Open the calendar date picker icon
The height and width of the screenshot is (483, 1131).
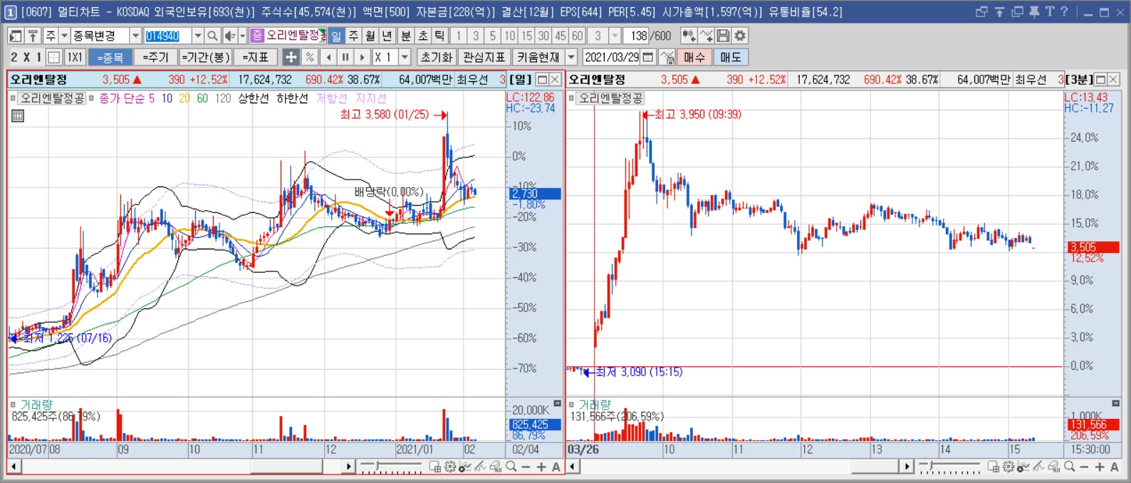647,57
